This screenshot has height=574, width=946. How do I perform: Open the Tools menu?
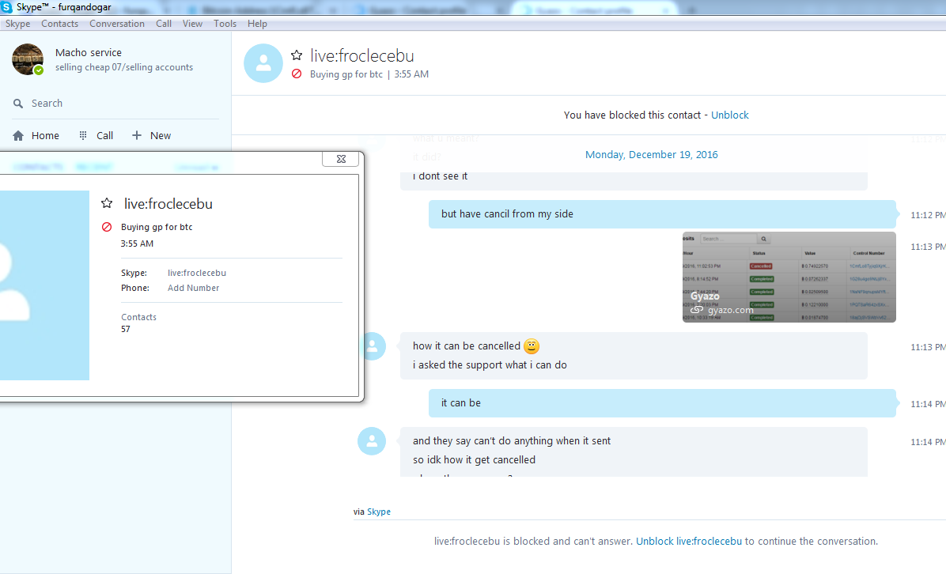coord(225,24)
